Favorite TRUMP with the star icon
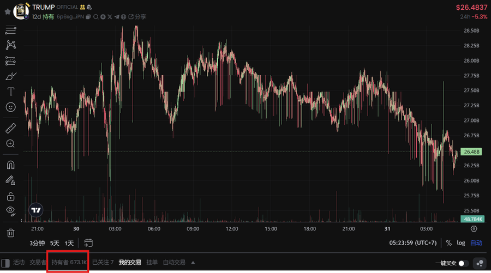 click(7, 11)
